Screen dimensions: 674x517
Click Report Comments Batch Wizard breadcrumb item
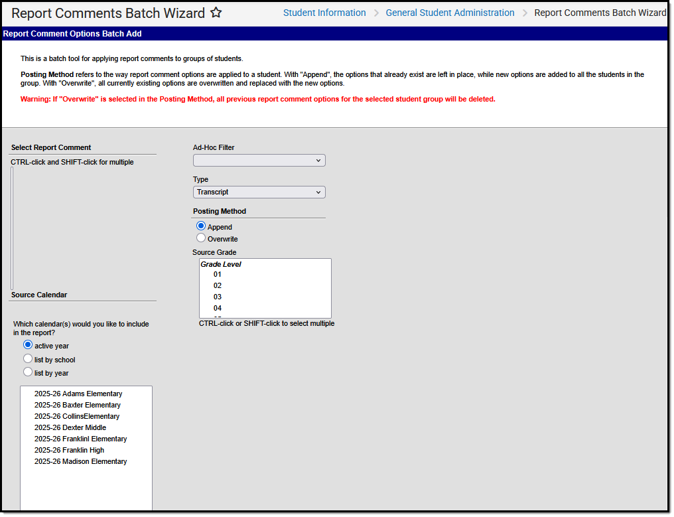599,13
